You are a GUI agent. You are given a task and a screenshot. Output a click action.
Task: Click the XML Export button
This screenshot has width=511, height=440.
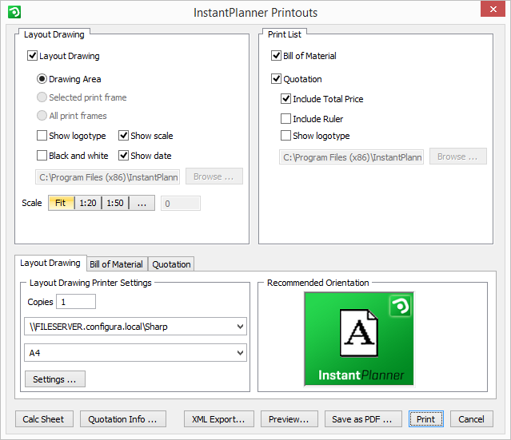click(x=218, y=419)
